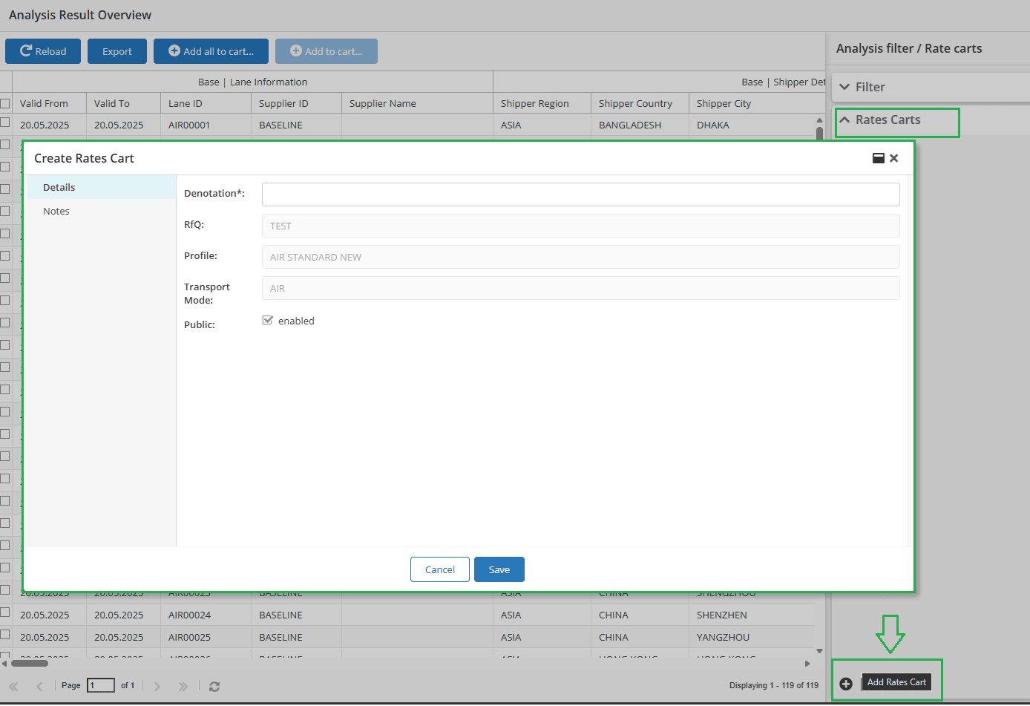
Task: Sort by Shipper Country column header
Action: 640,103
